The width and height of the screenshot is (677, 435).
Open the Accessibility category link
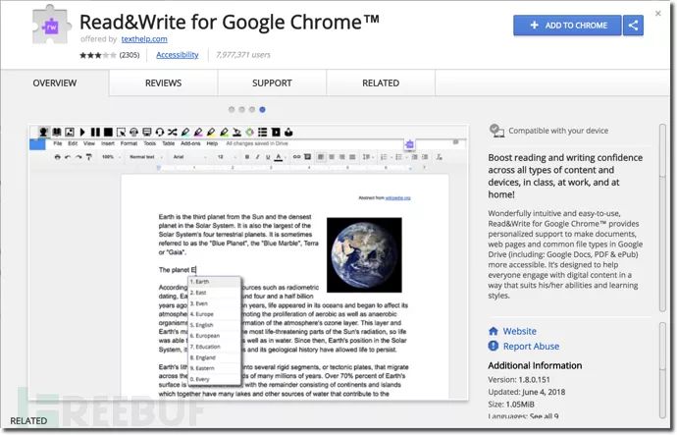pyautogui.click(x=177, y=55)
